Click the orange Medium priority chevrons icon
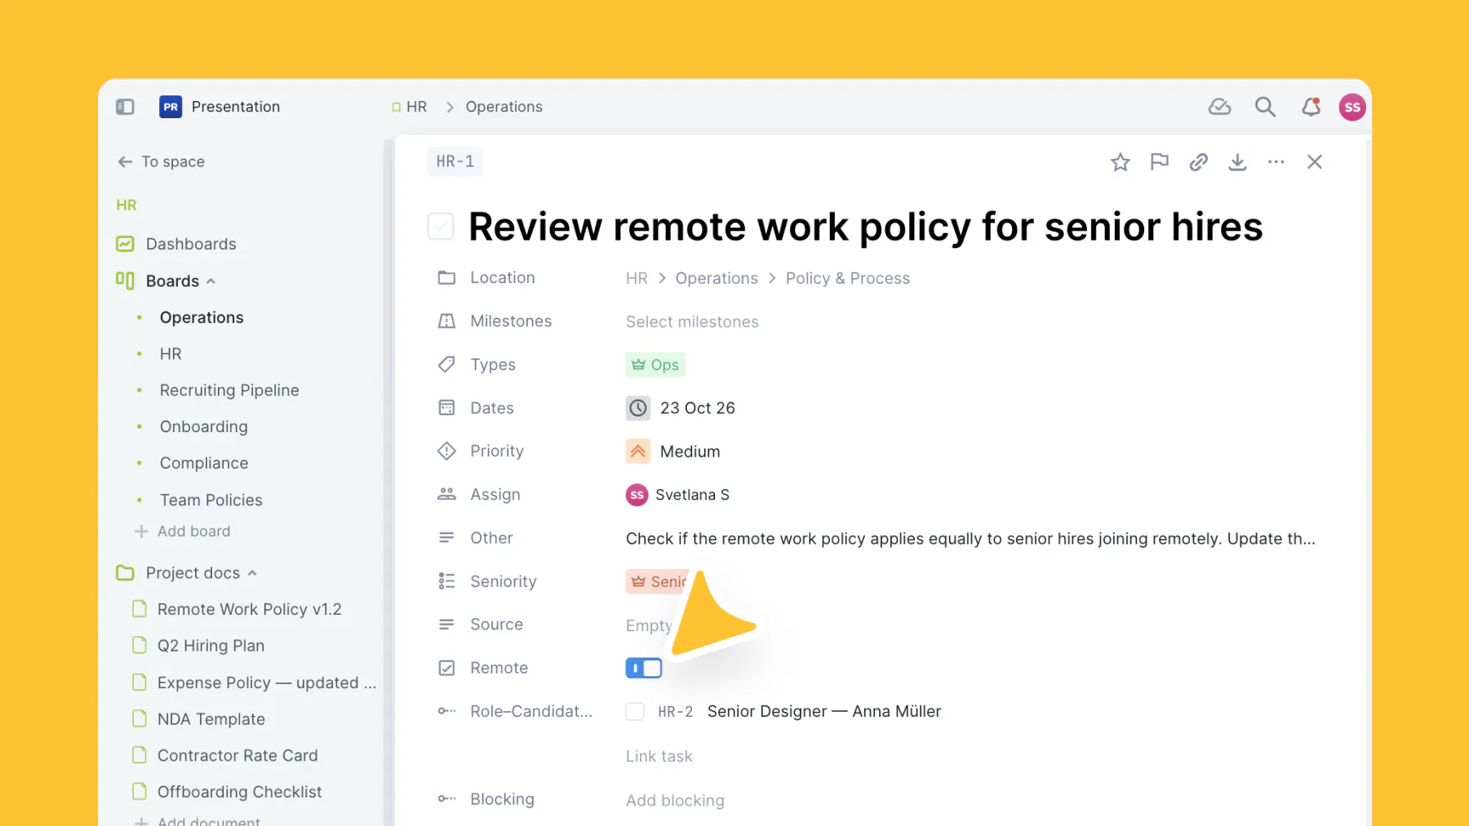 (x=638, y=451)
